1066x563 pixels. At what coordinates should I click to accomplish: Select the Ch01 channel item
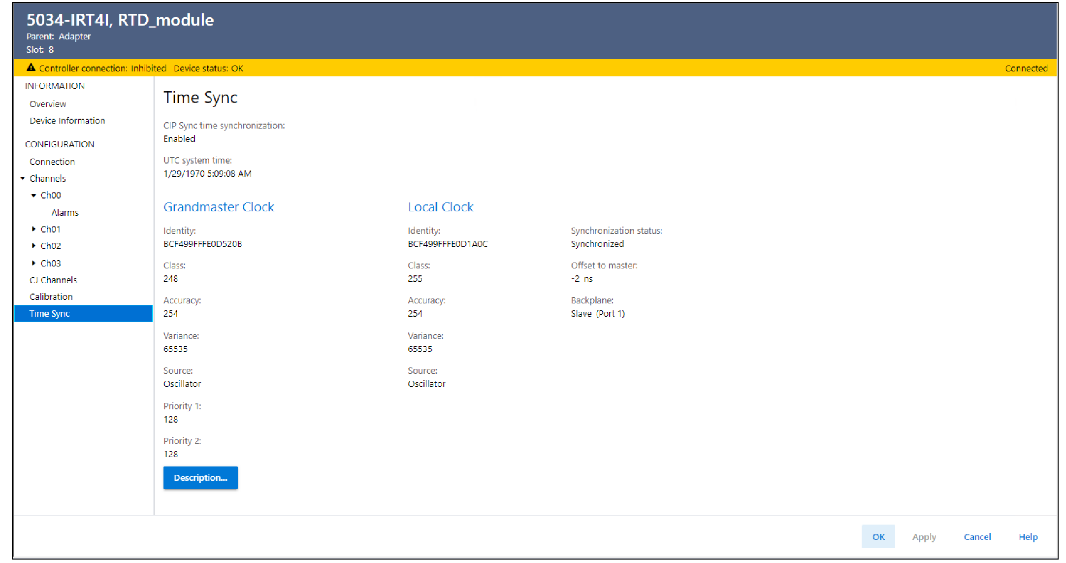tap(50, 229)
